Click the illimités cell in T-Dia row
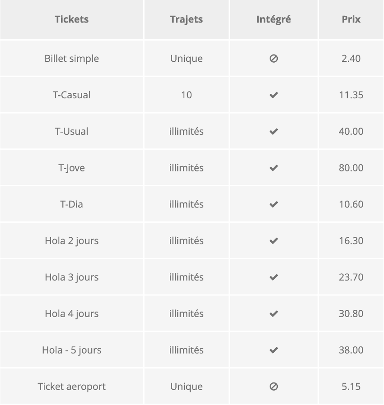 (x=186, y=204)
